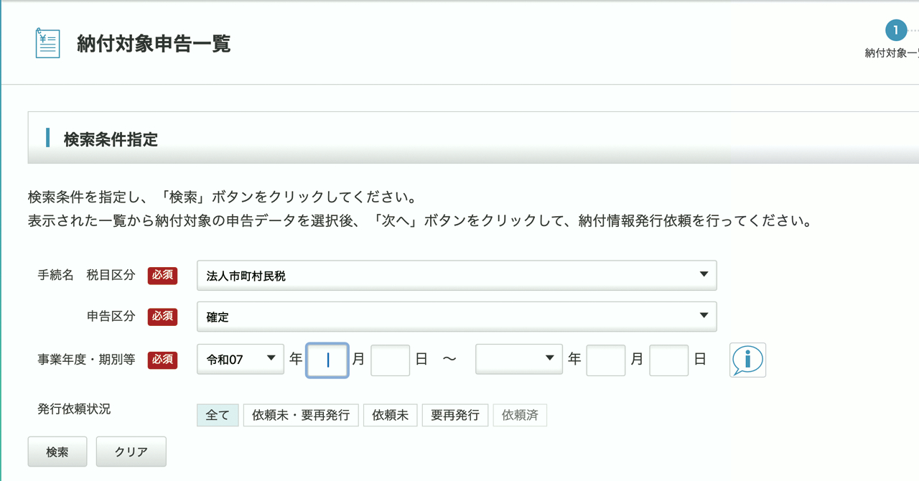
Task: Click the 事業年度・期別等 label
Action: [86, 359]
